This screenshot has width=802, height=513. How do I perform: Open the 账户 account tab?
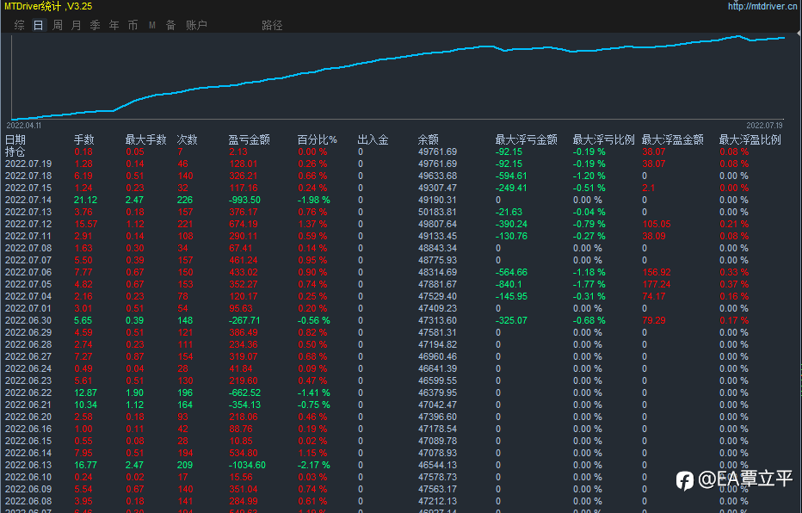196,25
